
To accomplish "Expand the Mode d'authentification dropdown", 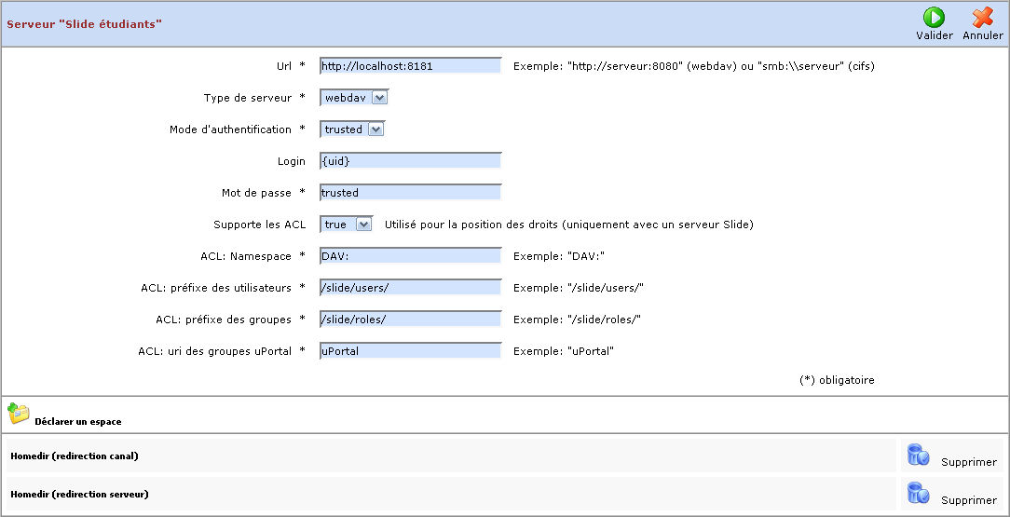I will tap(352, 129).
